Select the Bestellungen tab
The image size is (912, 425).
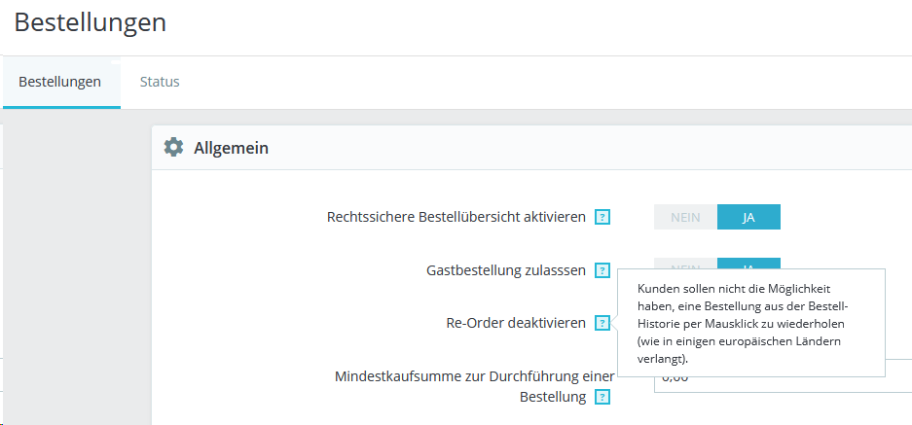coord(60,82)
